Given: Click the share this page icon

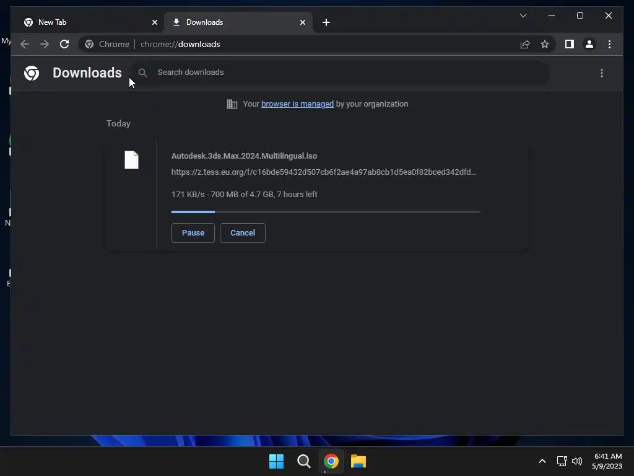Looking at the screenshot, I should pos(525,44).
